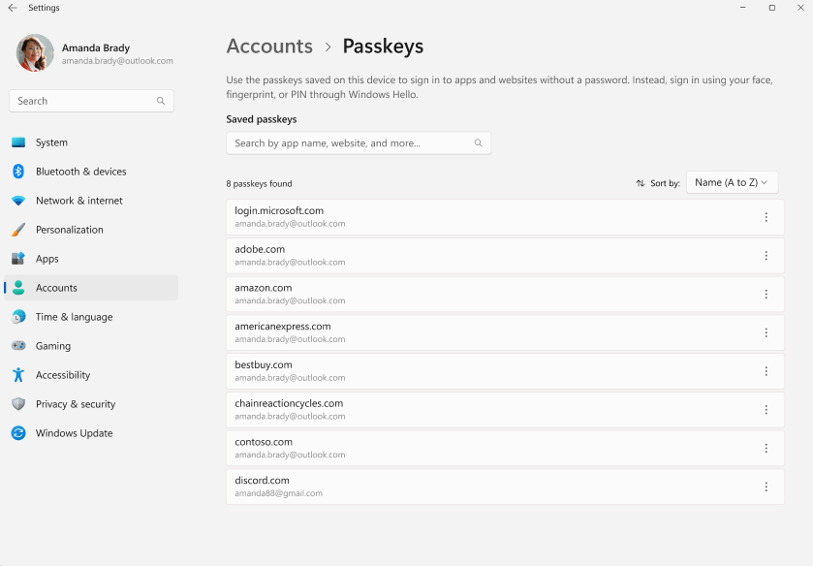This screenshot has width=813, height=566.
Task: Open options menu for the discord.com passkey
Action: [x=766, y=486]
